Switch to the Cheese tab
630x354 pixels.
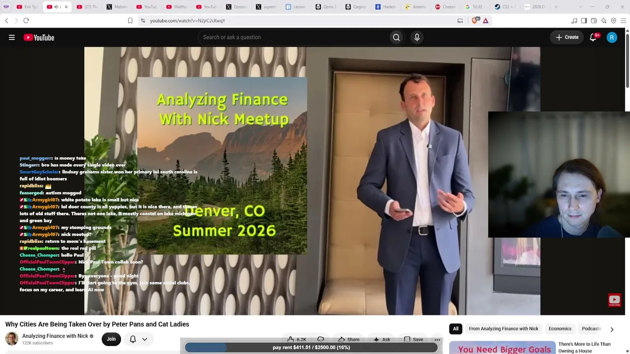point(445,7)
